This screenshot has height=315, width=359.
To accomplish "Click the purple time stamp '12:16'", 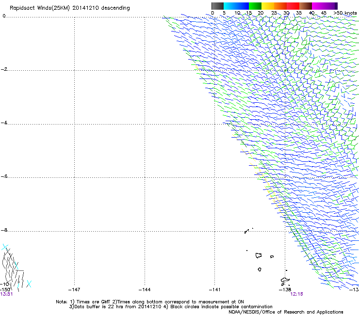I will 296,294.
